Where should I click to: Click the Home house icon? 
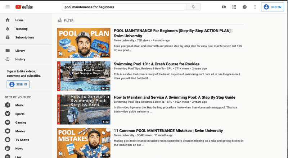[8, 20]
